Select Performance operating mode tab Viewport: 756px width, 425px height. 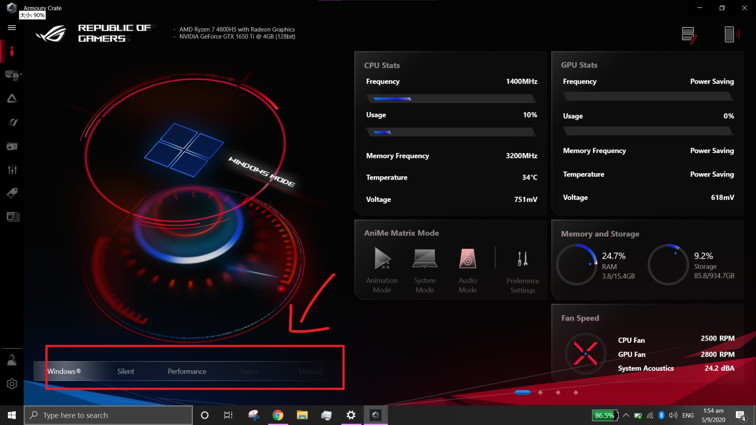(x=187, y=371)
